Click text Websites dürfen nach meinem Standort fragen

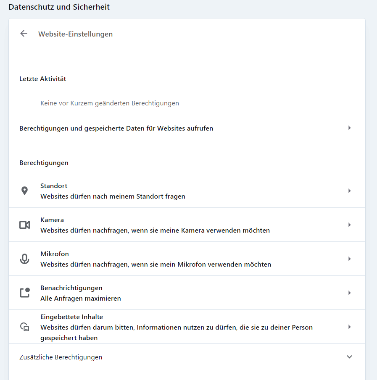(x=113, y=197)
